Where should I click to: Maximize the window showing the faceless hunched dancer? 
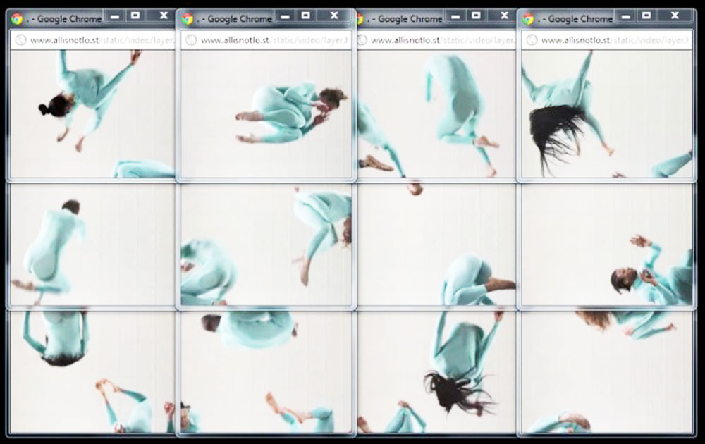(x=476, y=16)
